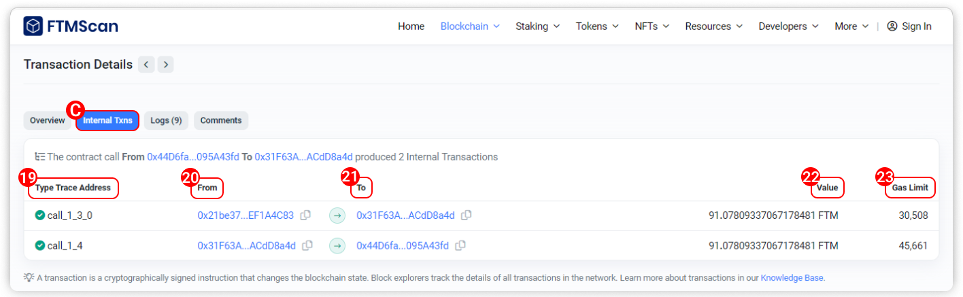The width and height of the screenshot is (963, 297).
Task: Go to the Home page
Action: point(411,27)
